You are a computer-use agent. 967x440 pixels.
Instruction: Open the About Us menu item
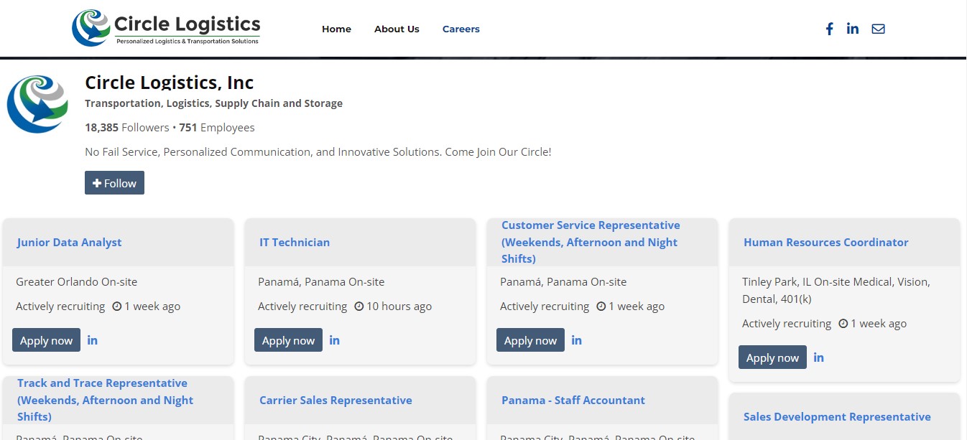click(397, 29)
